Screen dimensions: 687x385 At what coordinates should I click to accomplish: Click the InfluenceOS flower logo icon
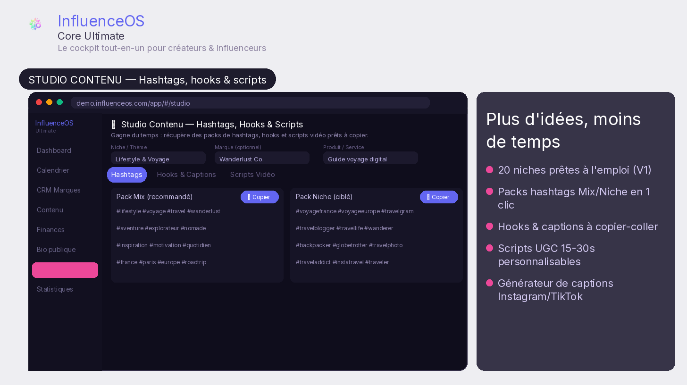35,24
